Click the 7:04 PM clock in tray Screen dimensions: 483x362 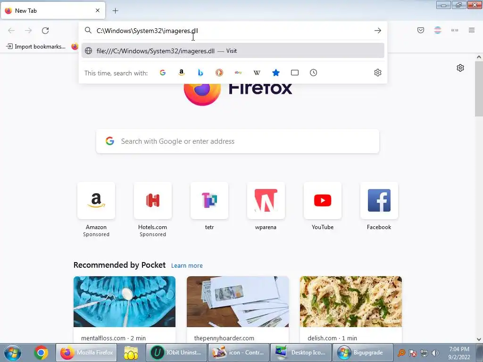pyautogui.click(x=459, y=349)
